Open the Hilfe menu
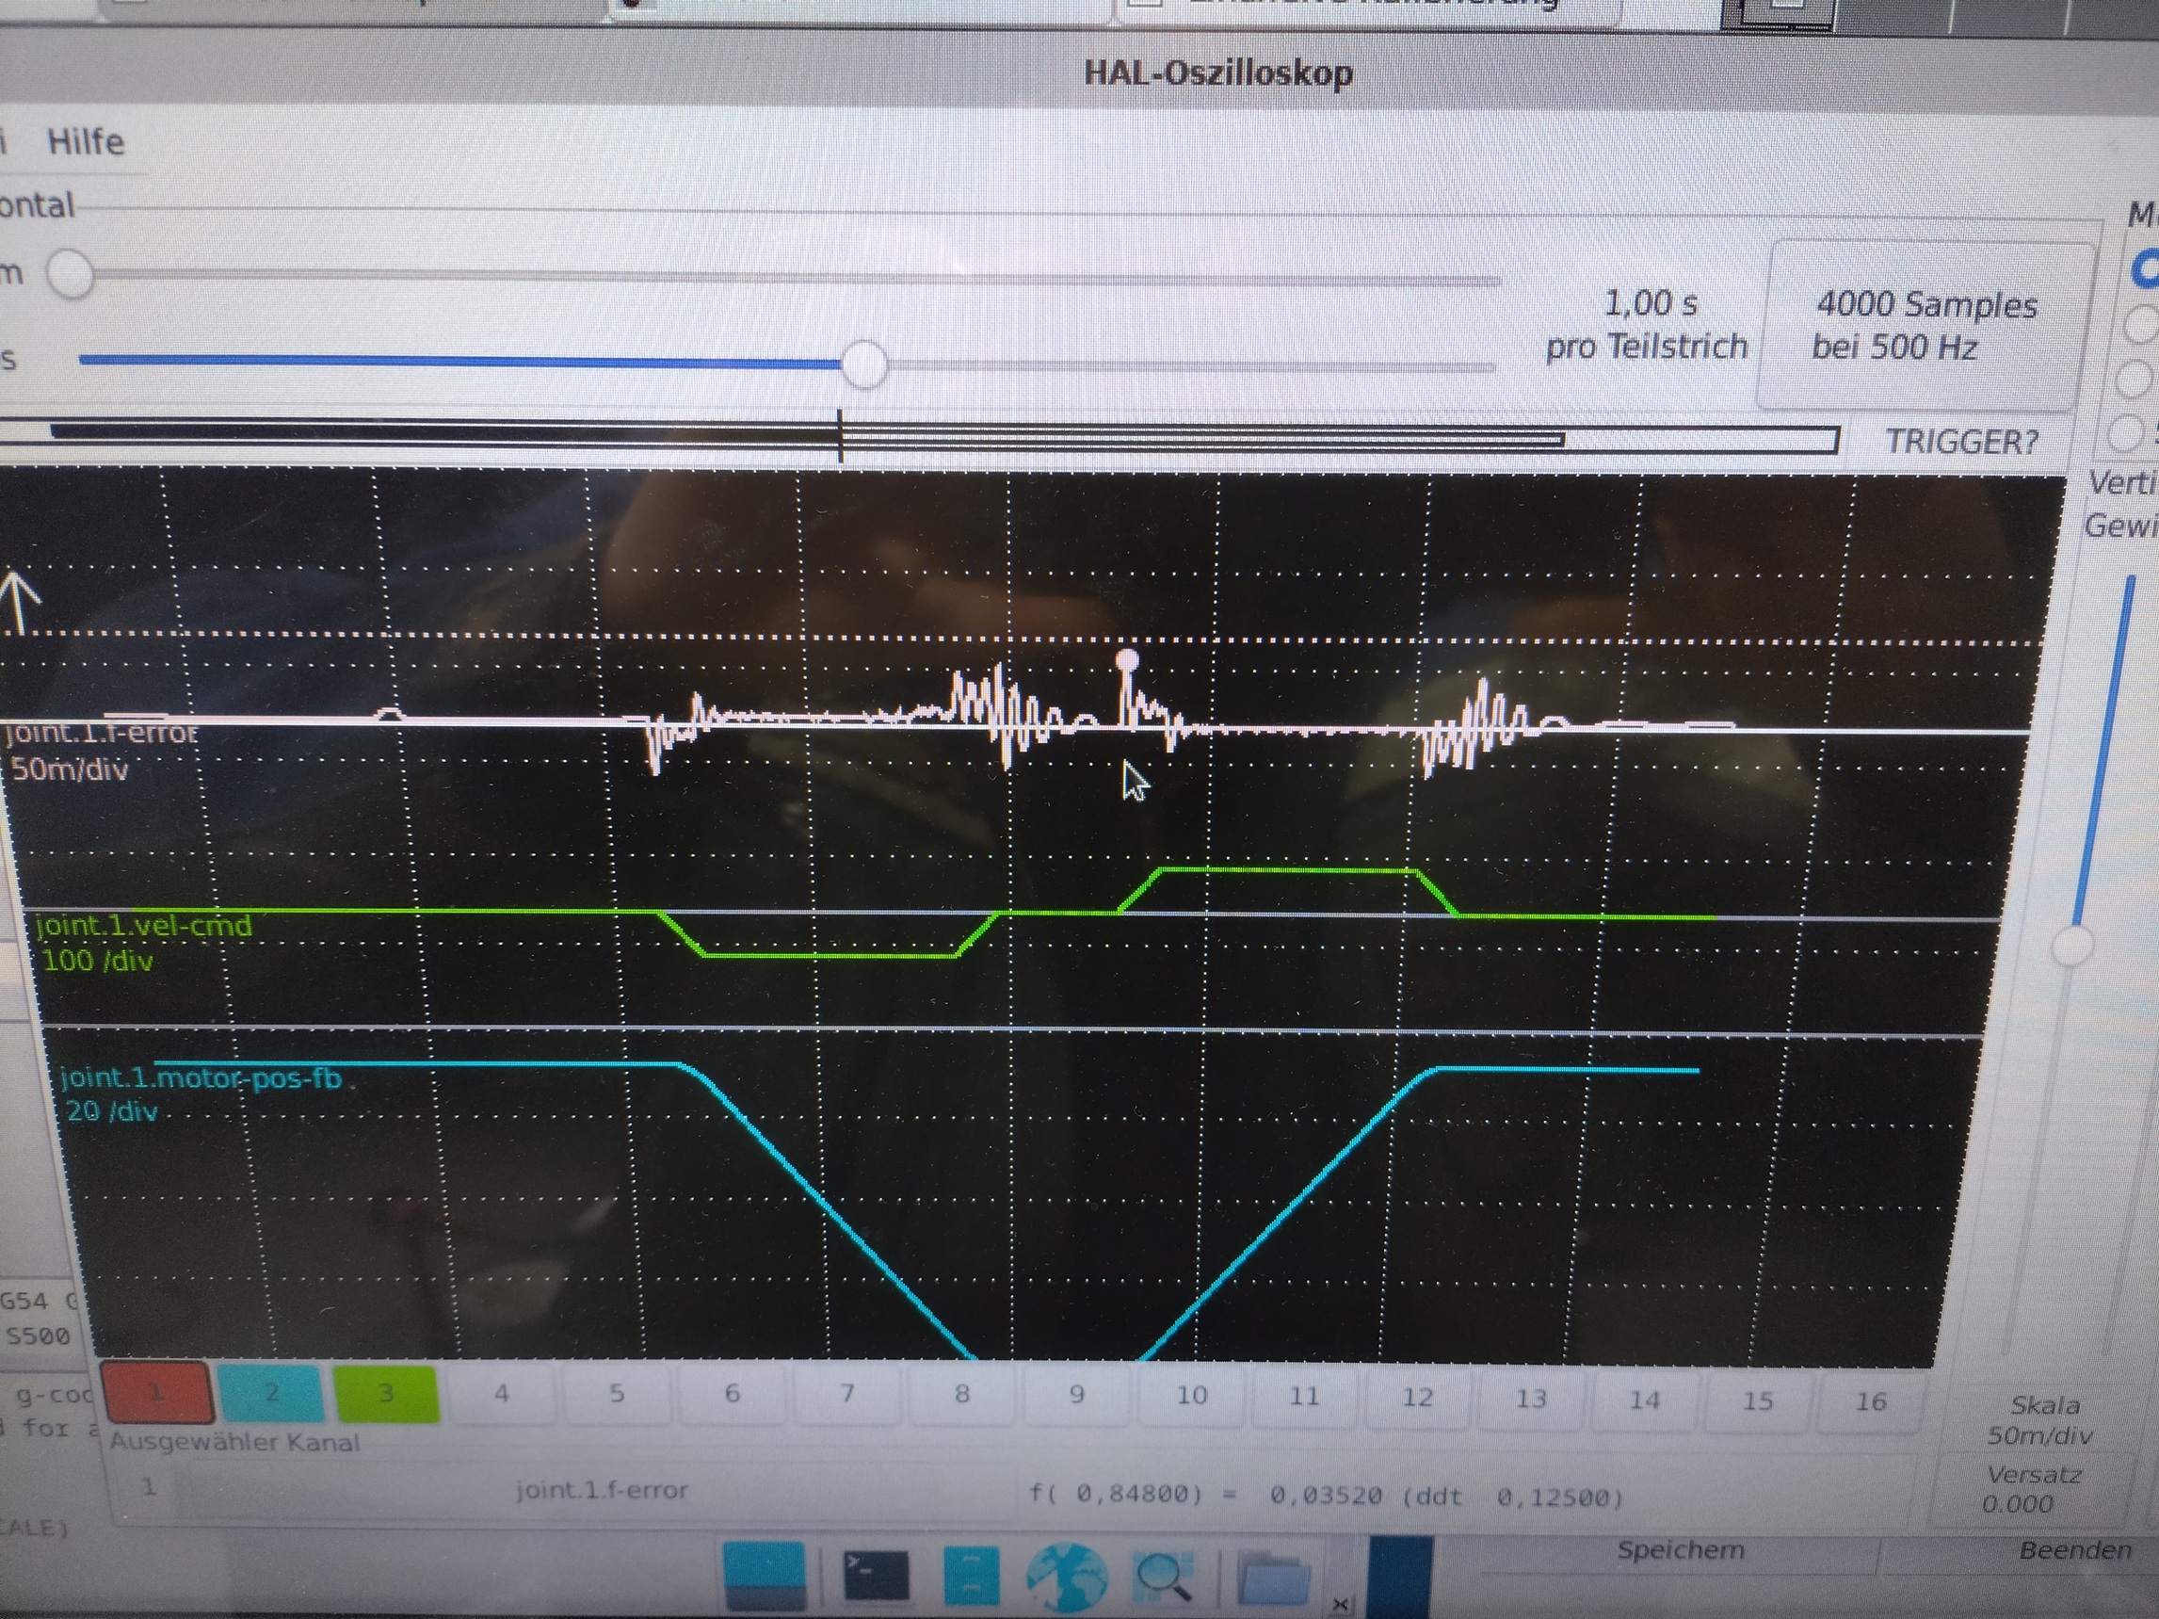The image size is (2159, 1619). (x=86, y=142)
